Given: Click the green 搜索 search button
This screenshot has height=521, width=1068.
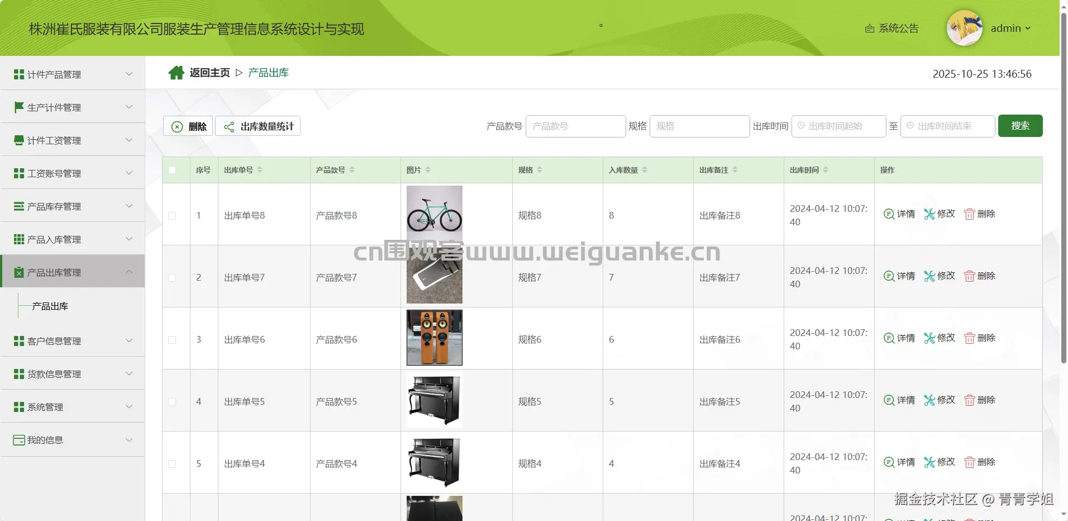Looking at the screenshot, I should (x=1021, y=126).
